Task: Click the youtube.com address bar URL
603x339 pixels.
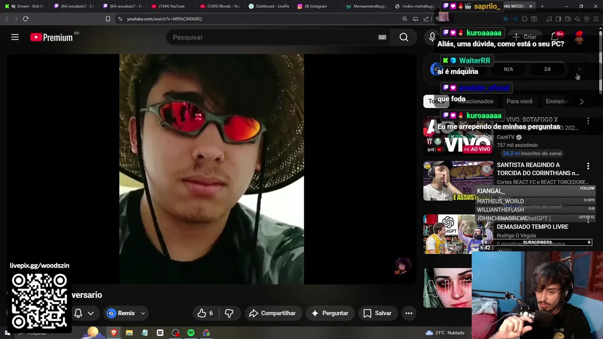Action: (164, 19)
